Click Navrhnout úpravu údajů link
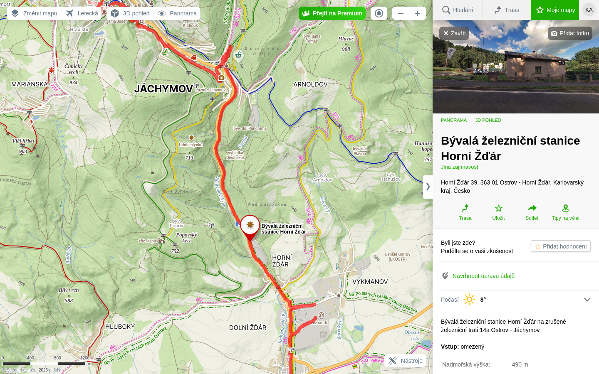 pos(483,276)
